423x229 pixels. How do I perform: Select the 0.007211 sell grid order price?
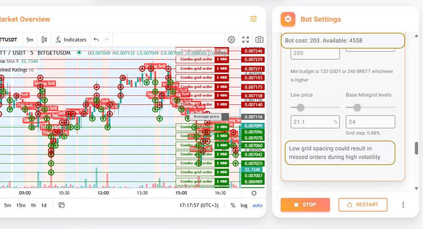pyautogui.click(x=253, y=69)
